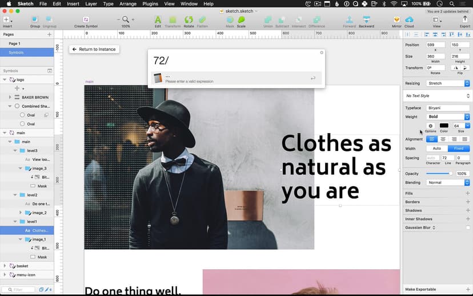Open the Plugins menu
Image resolution: width=473 pixels, height=296 pixels.
pos(150,3)
